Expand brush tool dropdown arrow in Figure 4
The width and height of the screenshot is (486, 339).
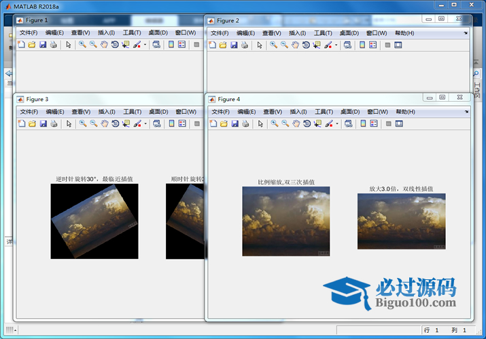[x=336, y=123]
